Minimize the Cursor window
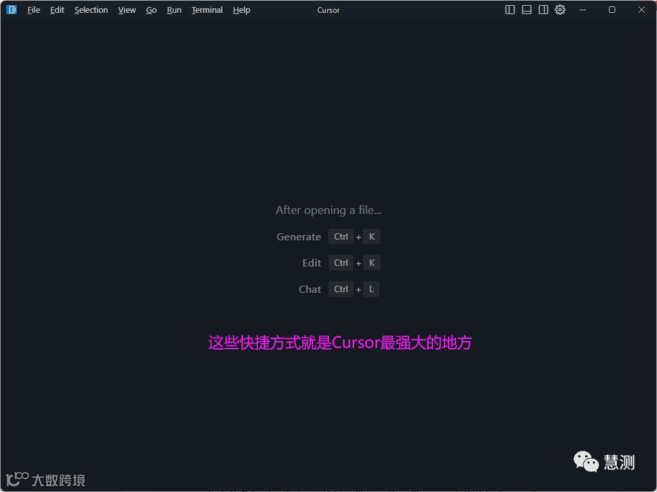The height and width of the screenshot is (492, 657). point(583,10)
